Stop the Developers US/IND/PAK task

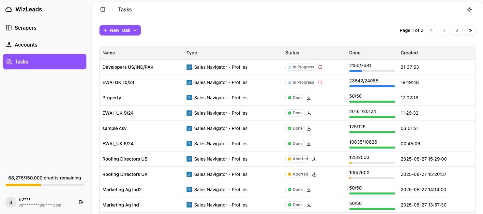click(x=320, y=67)
